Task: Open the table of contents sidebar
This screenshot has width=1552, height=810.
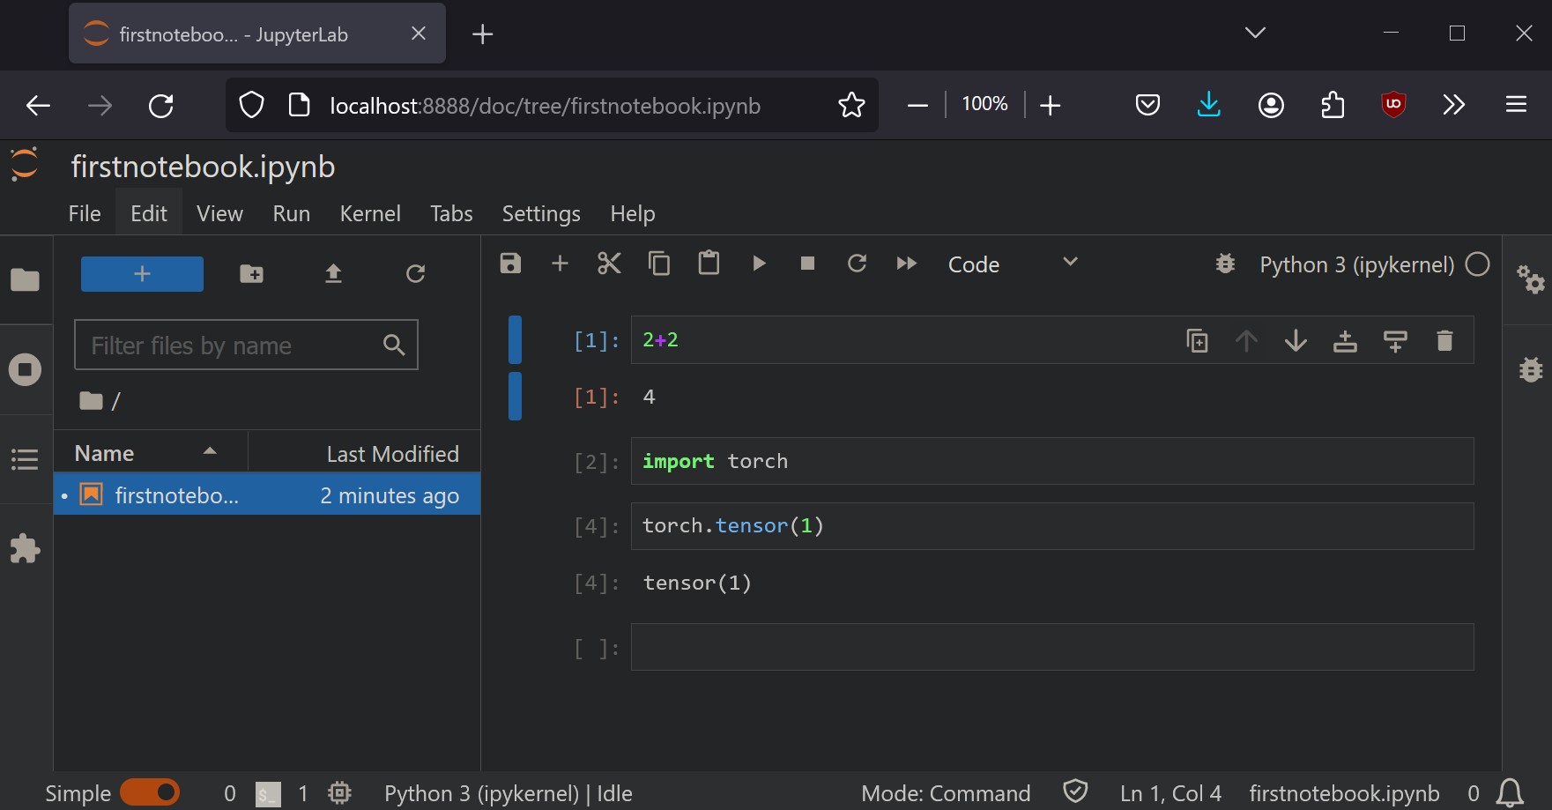Action: [25, 459]
